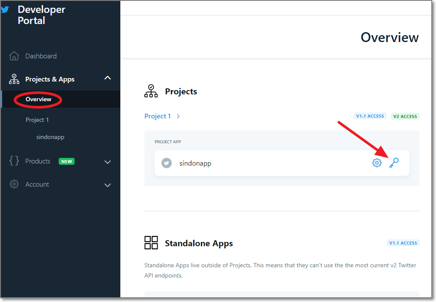Click the Standalone Apps heading text
The image size is (436, 302).
[199, 243]
